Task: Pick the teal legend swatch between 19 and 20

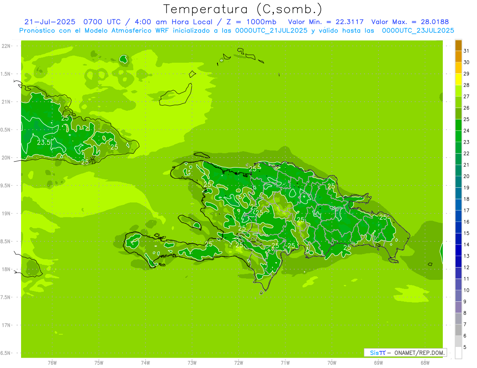Action: point(458,182)
